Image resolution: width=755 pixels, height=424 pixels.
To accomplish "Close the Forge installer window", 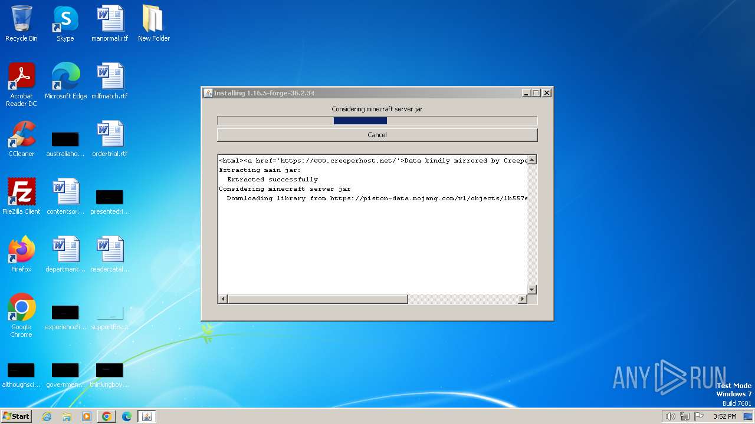I will (547, 93).
